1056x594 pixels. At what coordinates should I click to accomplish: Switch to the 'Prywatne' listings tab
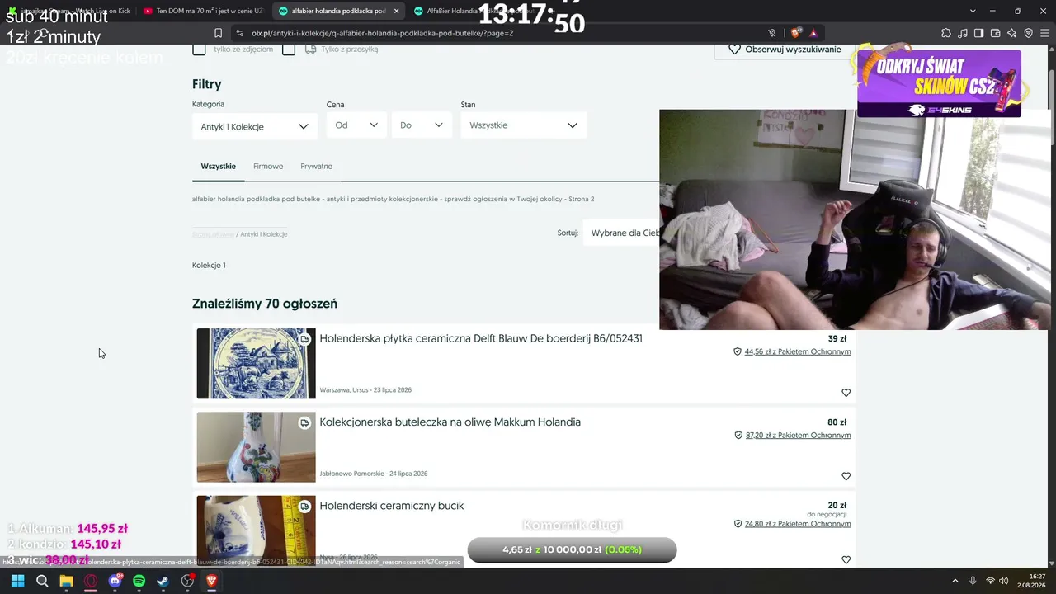click(x=316, y=167)
